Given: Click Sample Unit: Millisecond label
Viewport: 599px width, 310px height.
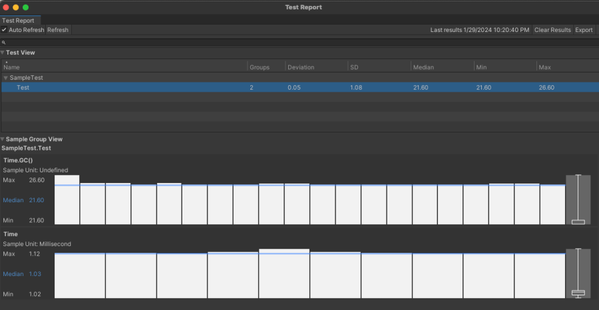Looking at the screenshot, I should [37, 244].
